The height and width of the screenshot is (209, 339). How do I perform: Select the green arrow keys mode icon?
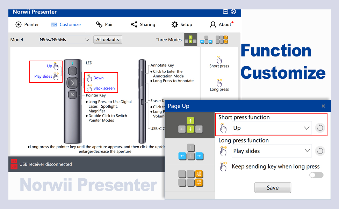tap(190, 39)
